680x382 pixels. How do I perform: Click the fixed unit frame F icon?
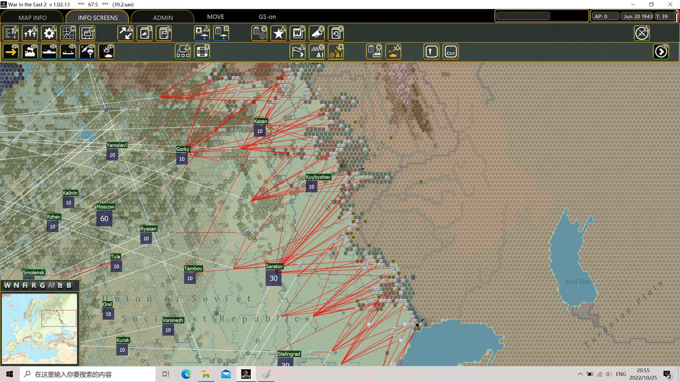tap(202, 52)
